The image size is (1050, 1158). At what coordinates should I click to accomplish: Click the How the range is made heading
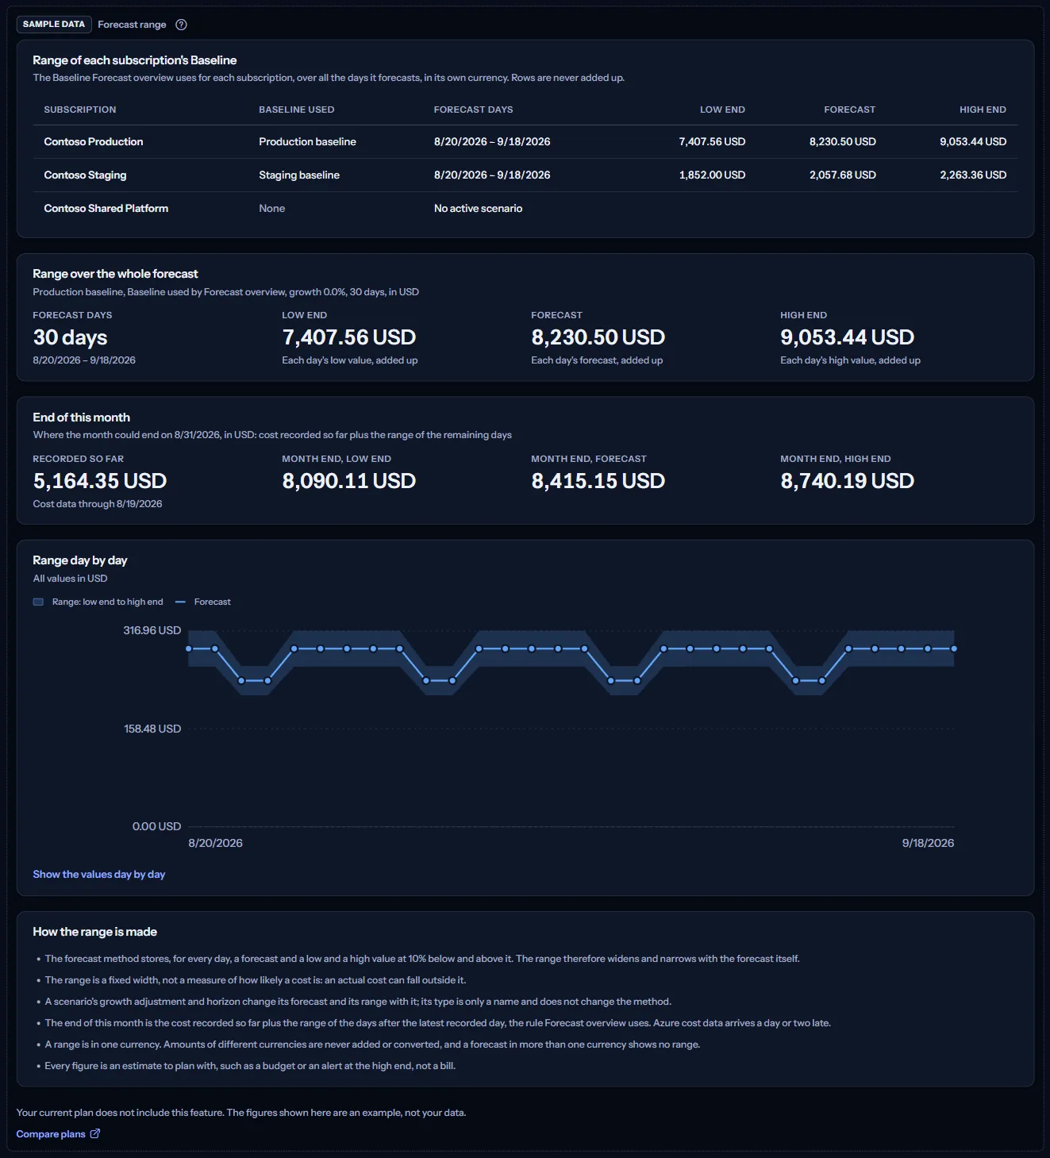point(95,932)
